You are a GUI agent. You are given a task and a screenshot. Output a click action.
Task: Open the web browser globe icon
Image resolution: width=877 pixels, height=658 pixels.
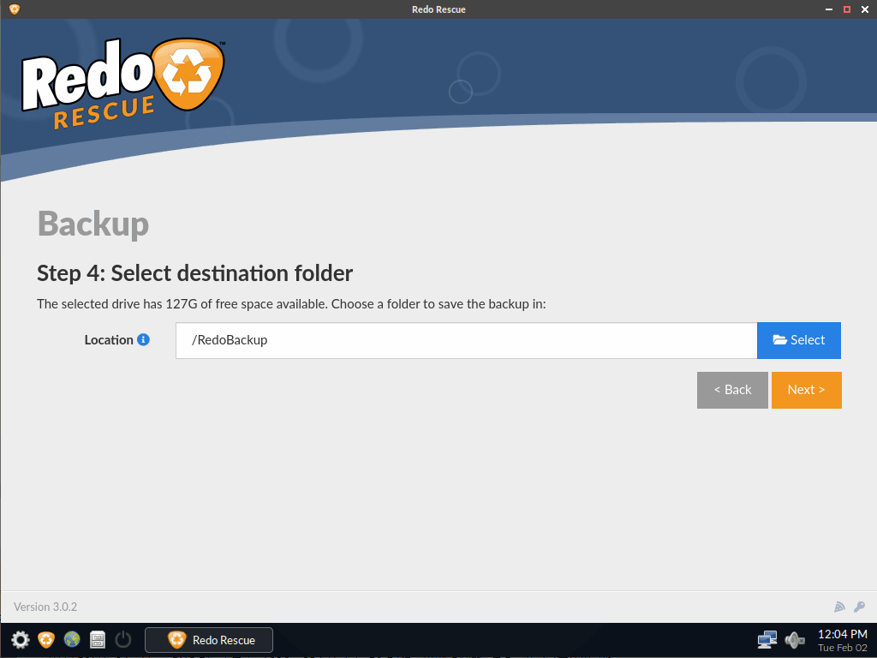(x=72, y=639)
